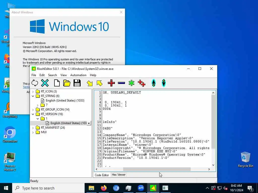Select Chromium desktop shortcut
Viewport: 258px width, 193px height.
tap(10, 134)
